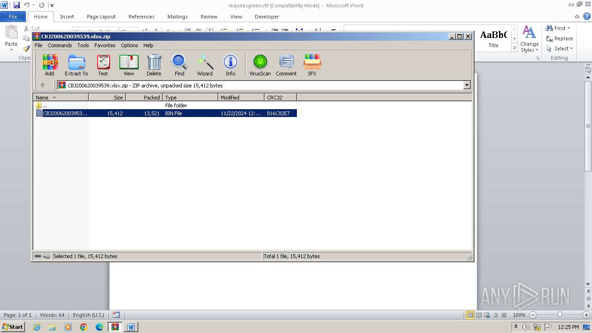Open Microsoft Edge from taskbar
592x333 pixels.
[x=99, y=327]
